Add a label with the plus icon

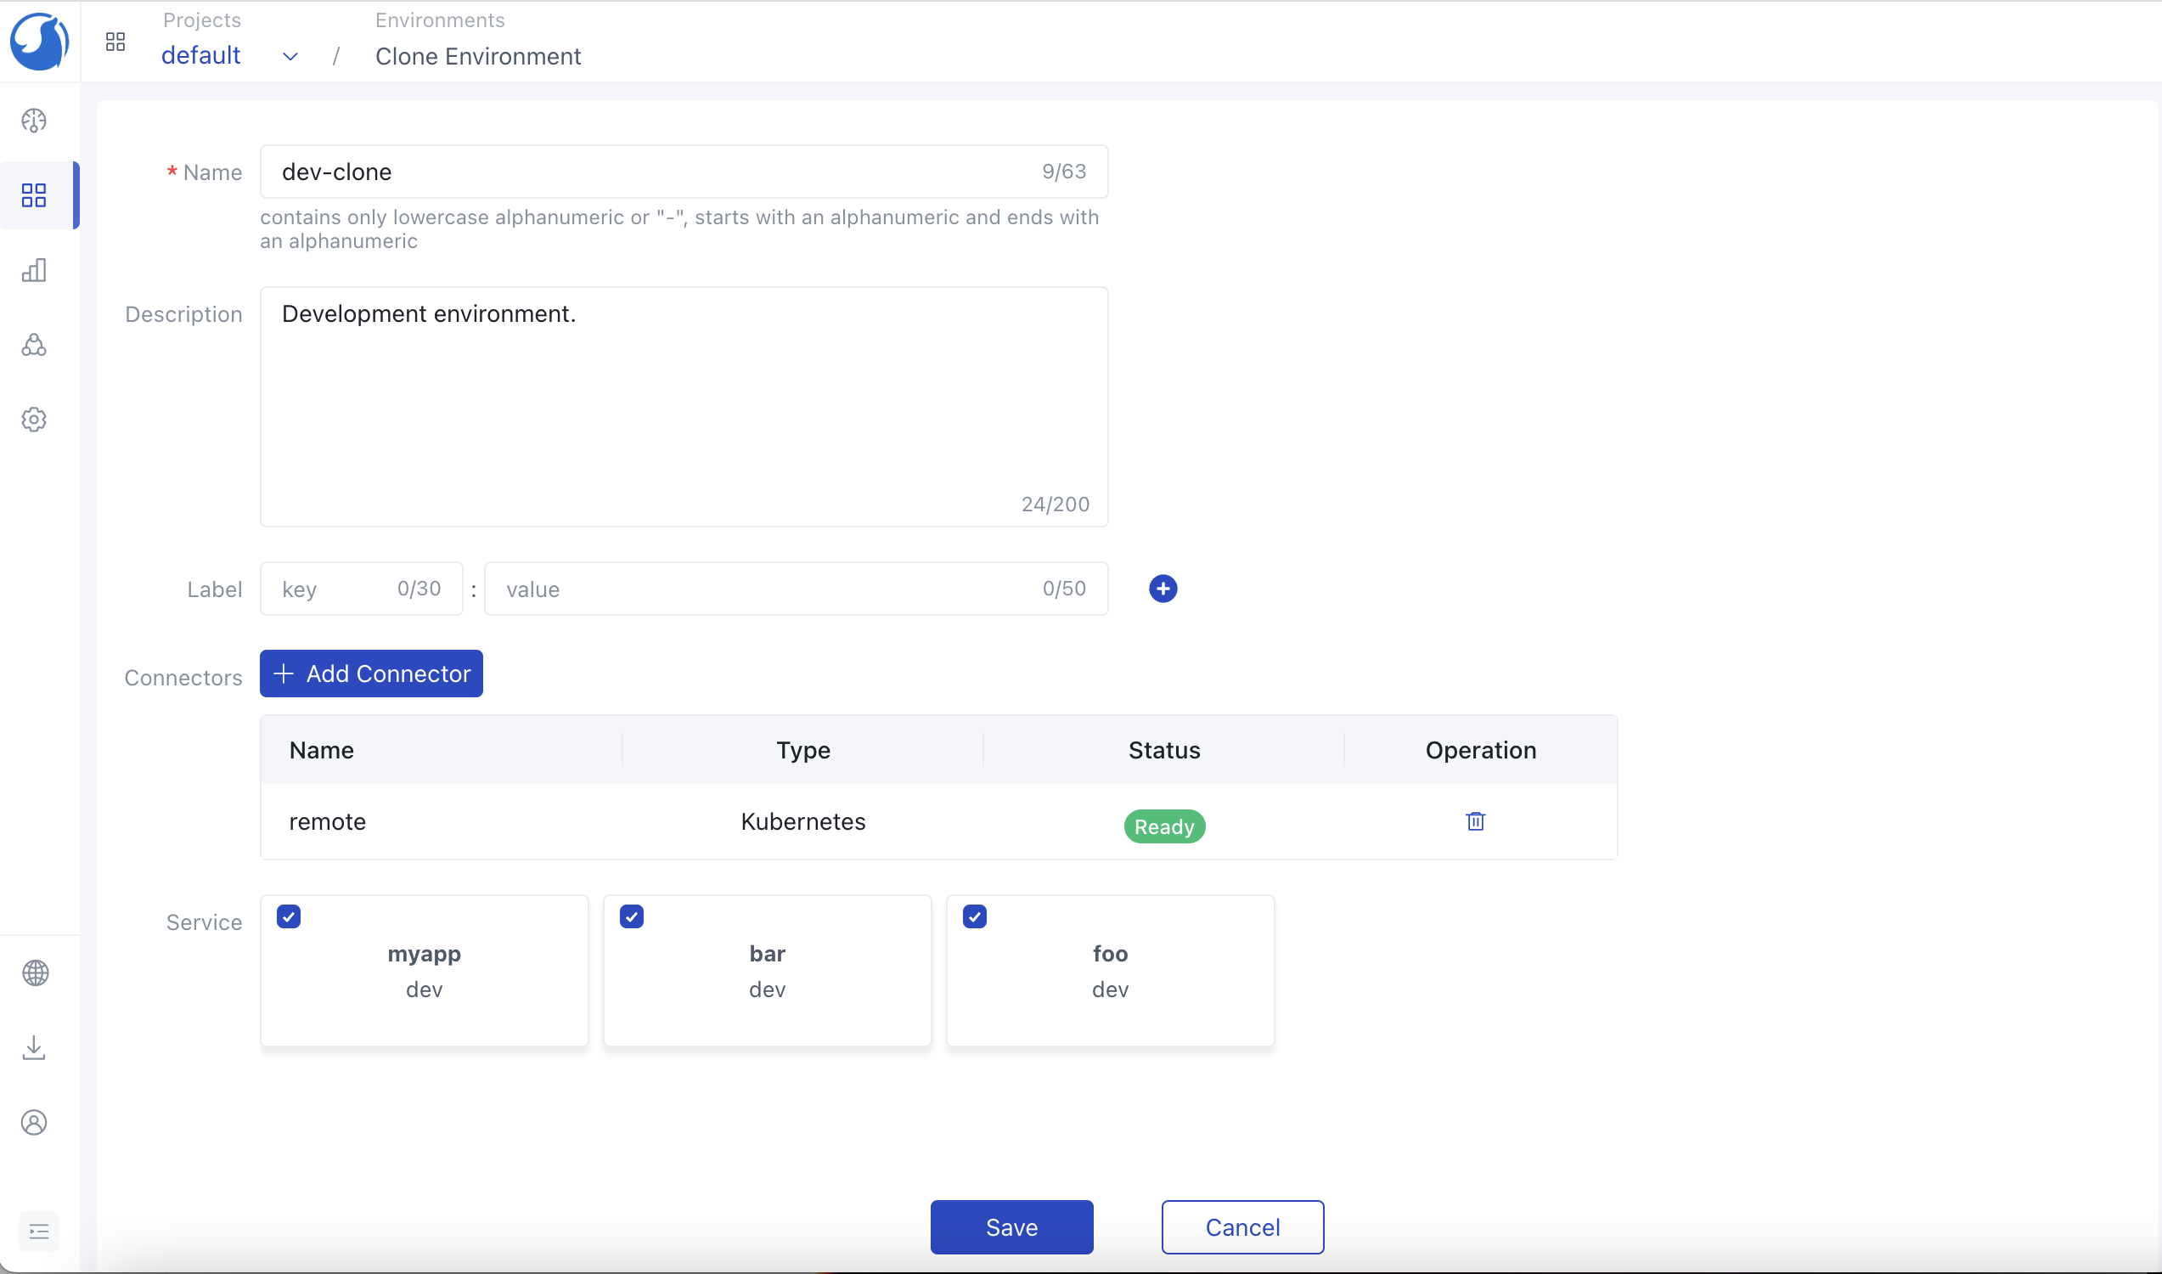(x=1163, y=589)
